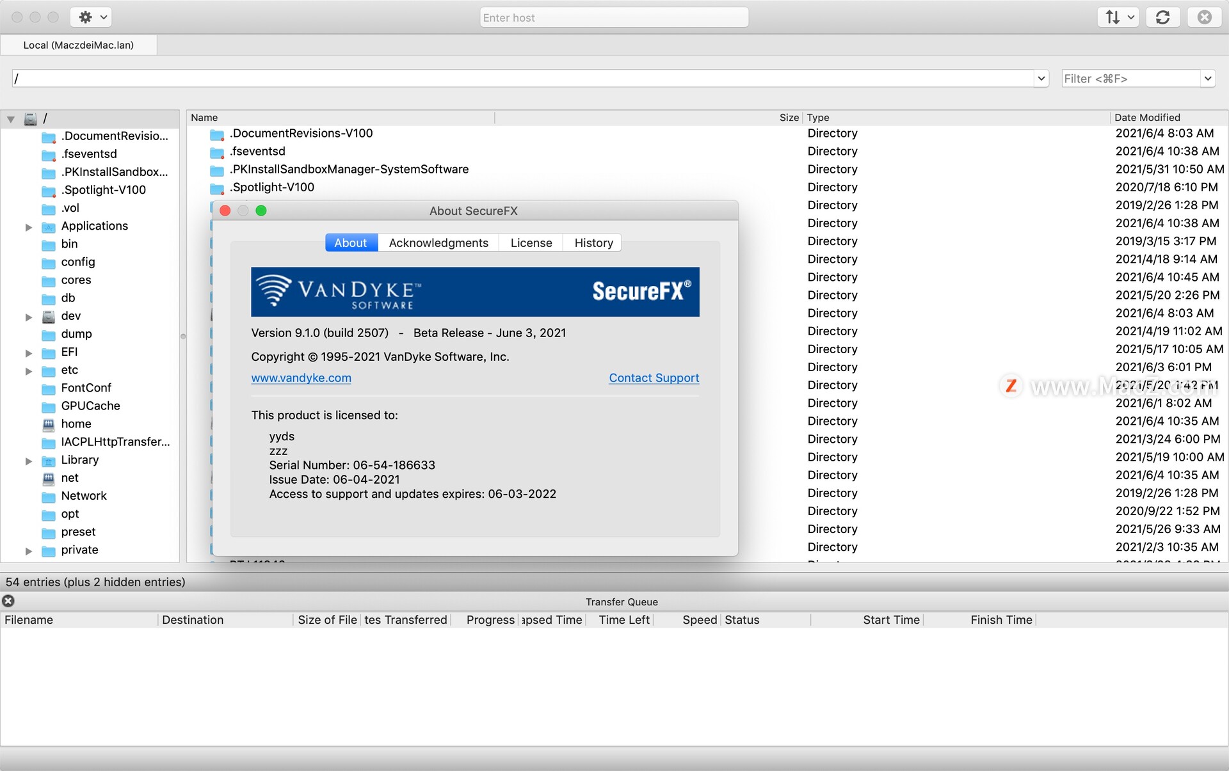Click the refresh toolbar icon
The height and width of the screenshot is (771, 1229).
click(1162, 17)
